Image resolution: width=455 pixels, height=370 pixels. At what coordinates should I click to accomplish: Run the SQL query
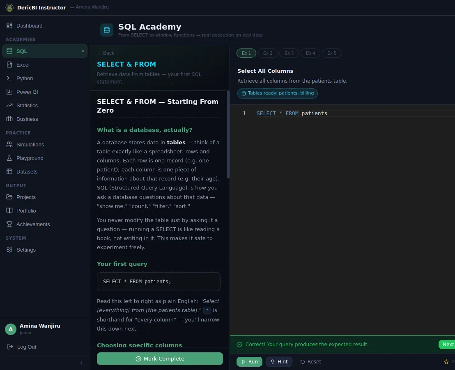click(250, 362)
